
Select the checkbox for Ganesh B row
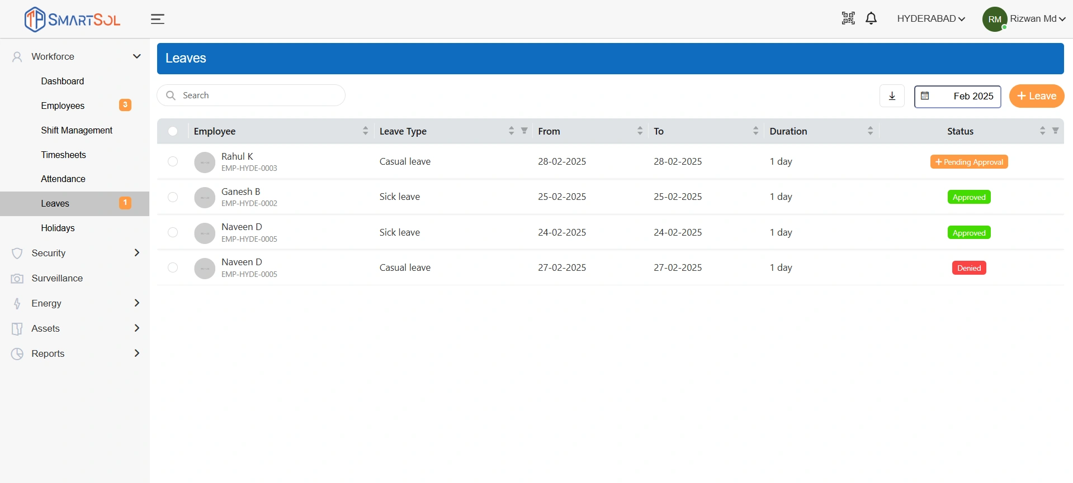[173, 197]
